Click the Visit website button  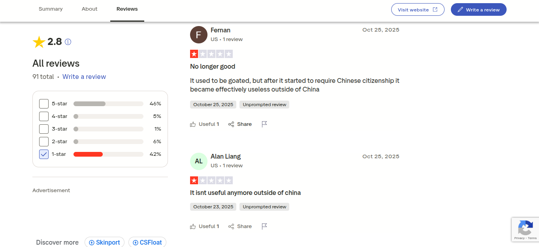418,10
